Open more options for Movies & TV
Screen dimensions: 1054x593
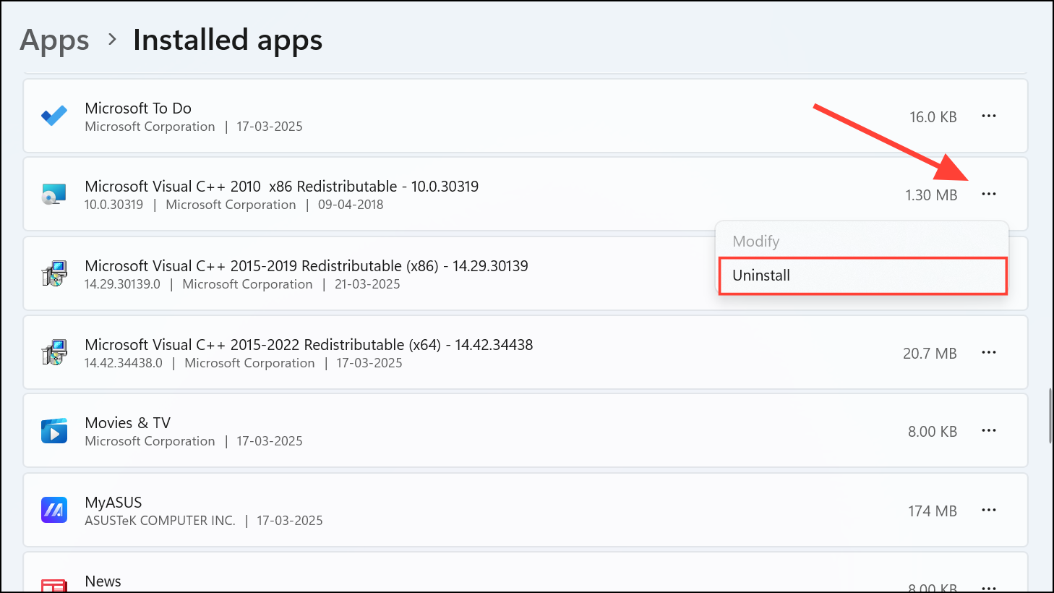989,430
